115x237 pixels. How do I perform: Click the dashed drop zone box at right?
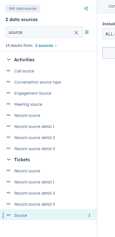coord(109,53)
